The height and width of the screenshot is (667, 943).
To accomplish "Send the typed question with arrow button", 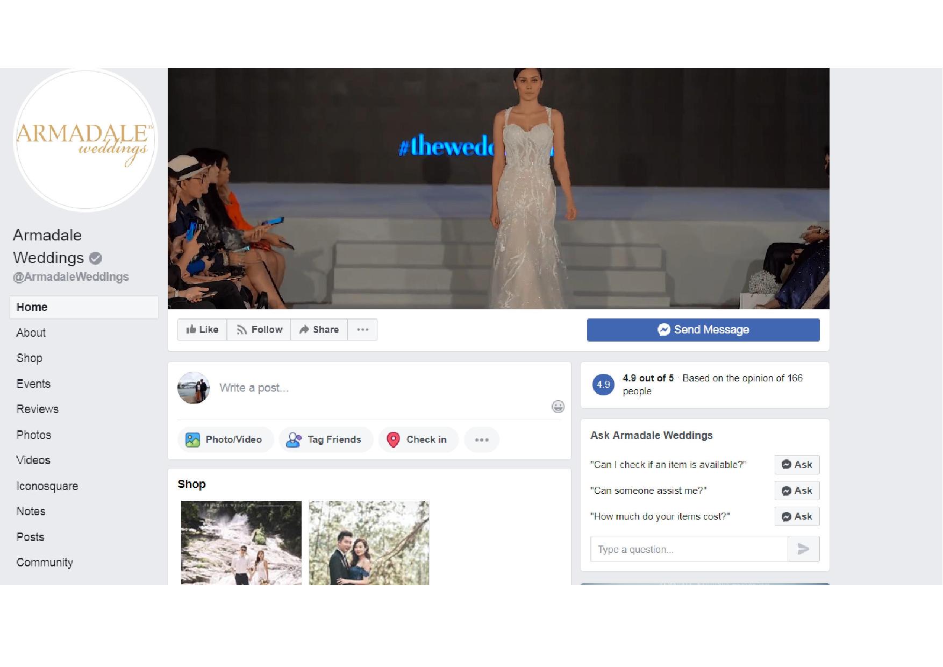I will pos(804,549).
